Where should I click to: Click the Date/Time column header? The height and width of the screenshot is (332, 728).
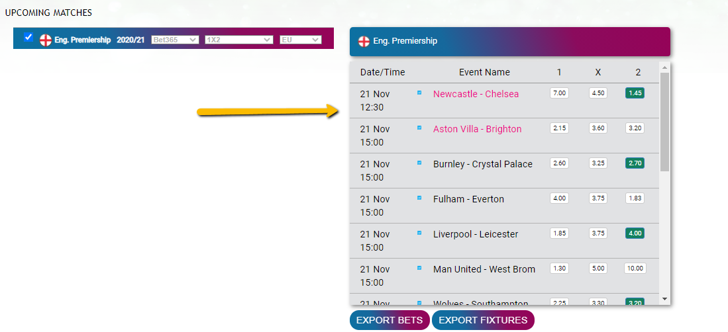click(x=383, y=72)
